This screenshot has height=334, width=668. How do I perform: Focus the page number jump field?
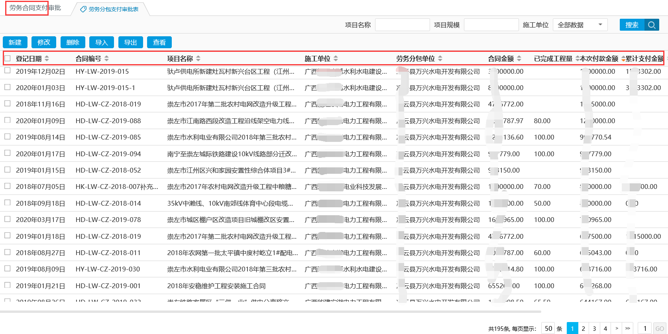pos(645,328)
